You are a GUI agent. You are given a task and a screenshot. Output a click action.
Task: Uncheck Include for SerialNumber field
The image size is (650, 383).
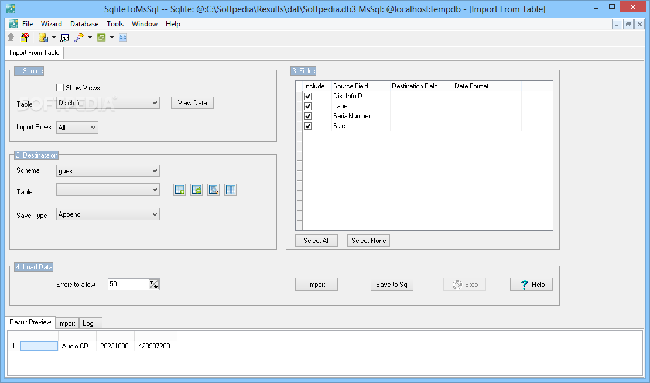tap(307, 116)
